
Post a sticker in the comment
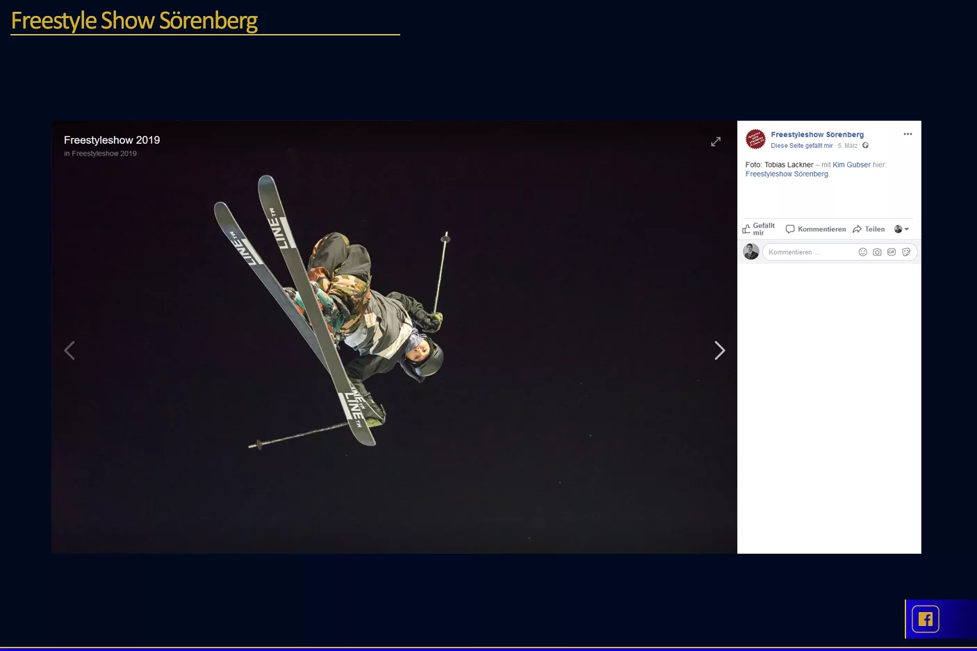906,252
